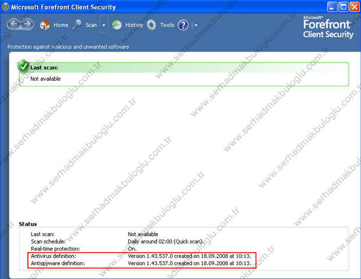Open the History toolbar label
This screenshot has height=279, width=361.
coord(134,25)
